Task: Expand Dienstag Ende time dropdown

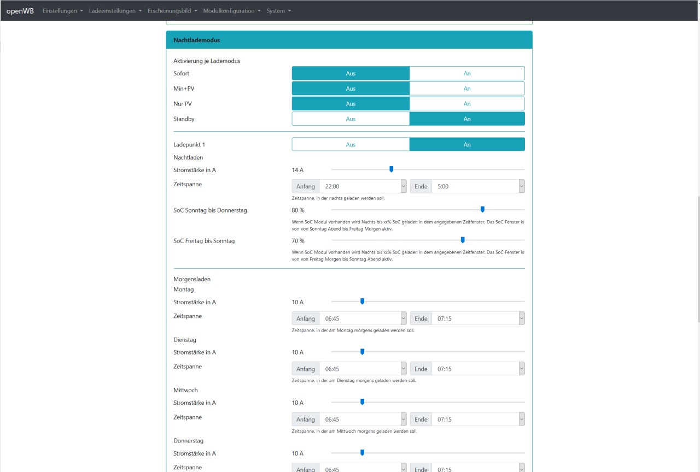Action: tap(477, 369)
